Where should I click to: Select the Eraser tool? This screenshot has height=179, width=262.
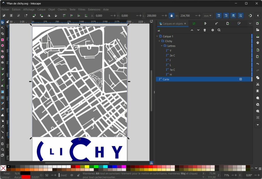pos(2,126)
